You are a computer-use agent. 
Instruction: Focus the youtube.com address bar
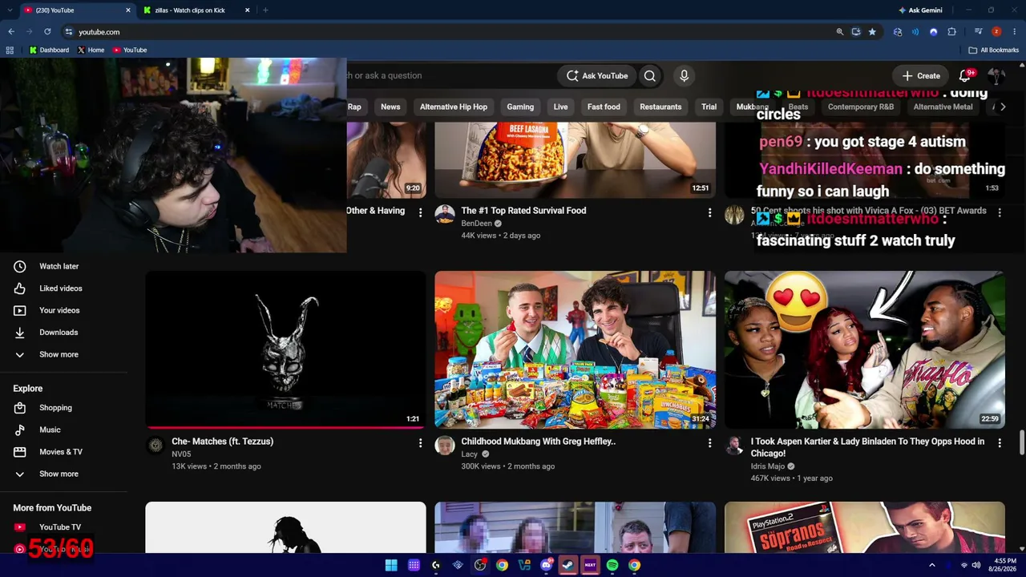coord(449,32)
